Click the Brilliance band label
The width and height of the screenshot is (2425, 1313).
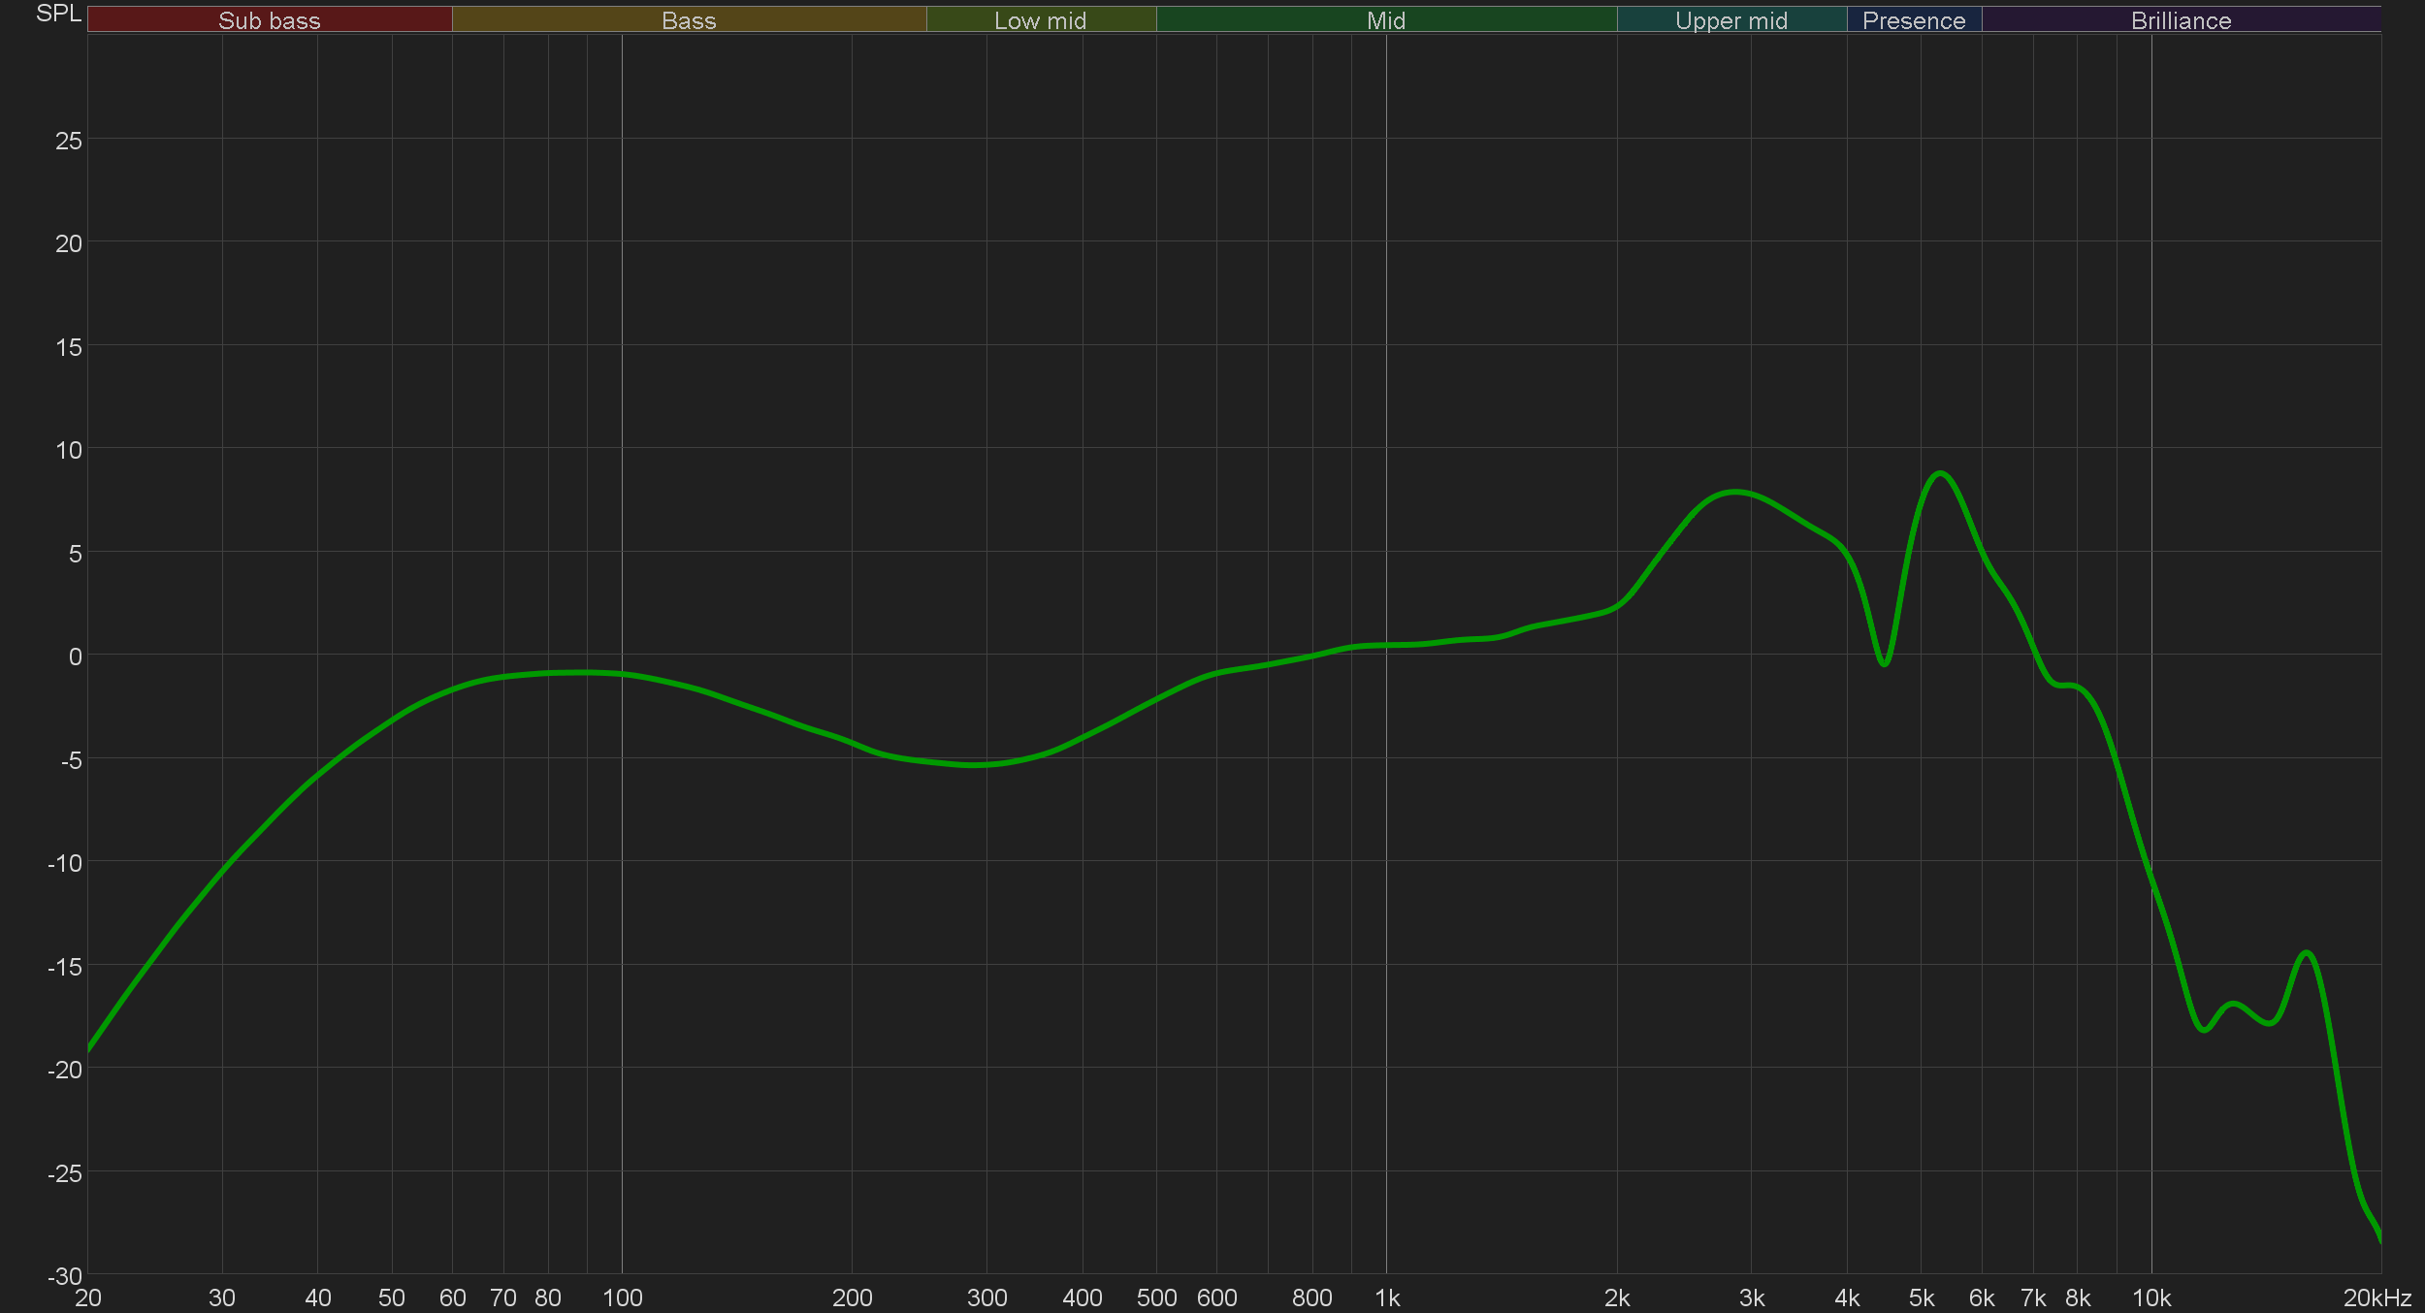coord(2181,20)
